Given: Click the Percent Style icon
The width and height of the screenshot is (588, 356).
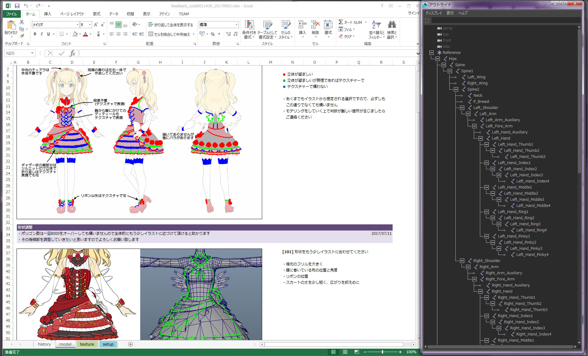Looking at the screenshot, I should [x=213, y=34].
